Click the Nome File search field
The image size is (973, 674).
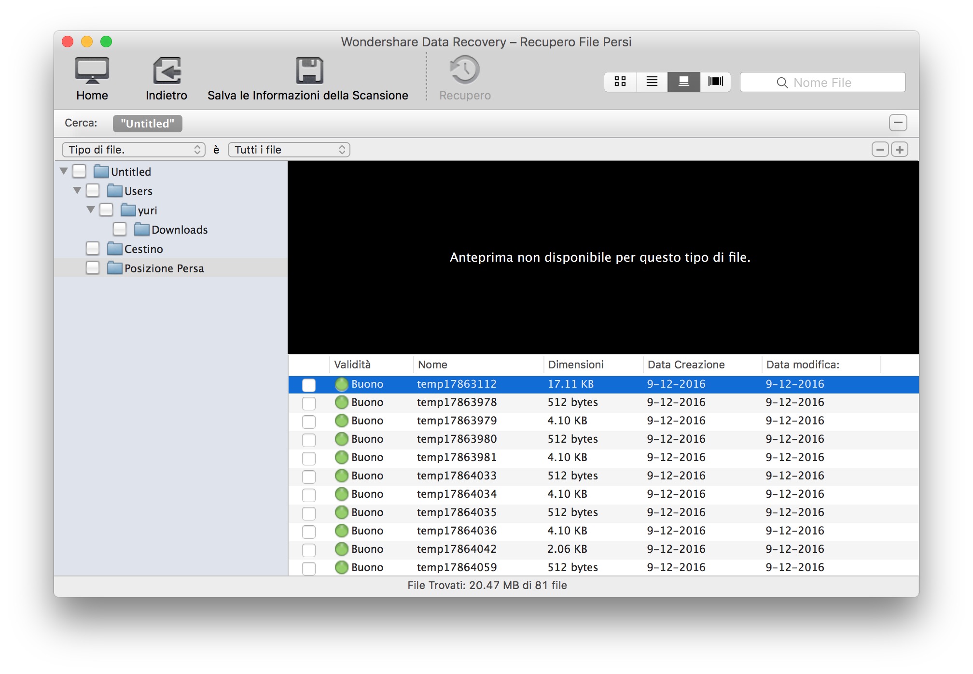(822, 83)
